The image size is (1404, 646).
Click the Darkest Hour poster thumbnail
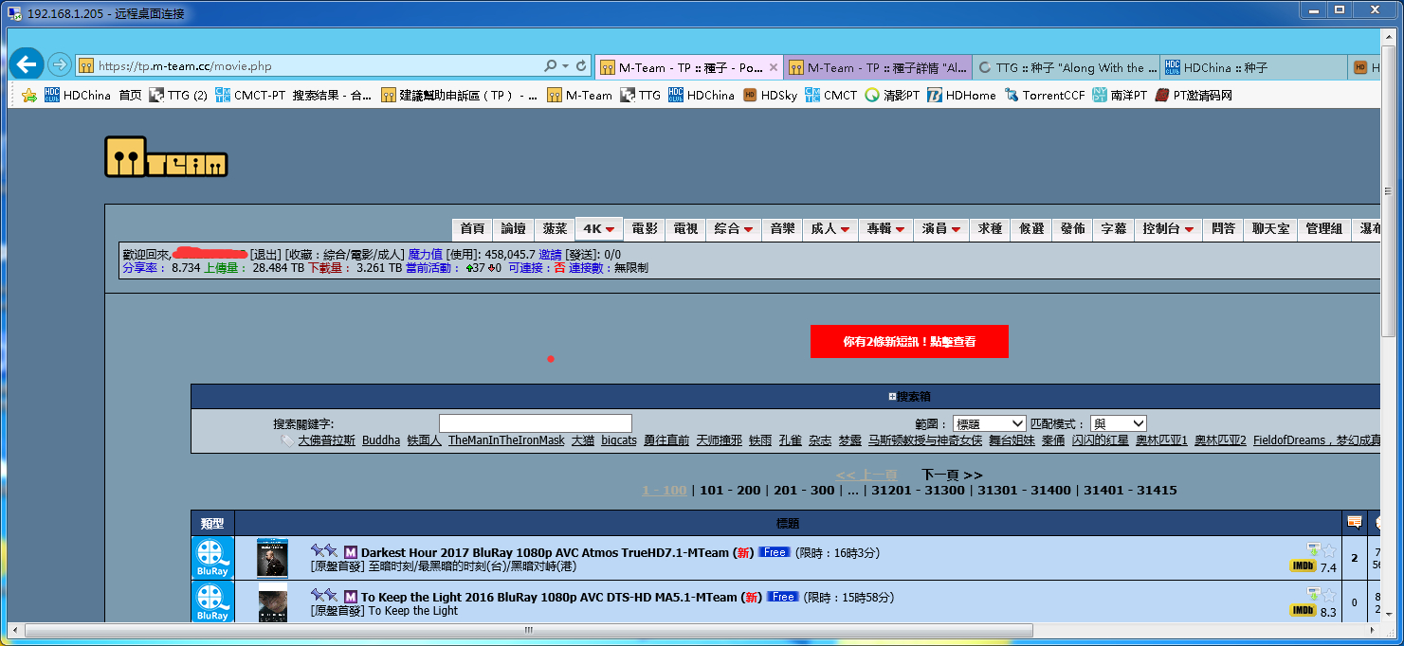point(272,558)
